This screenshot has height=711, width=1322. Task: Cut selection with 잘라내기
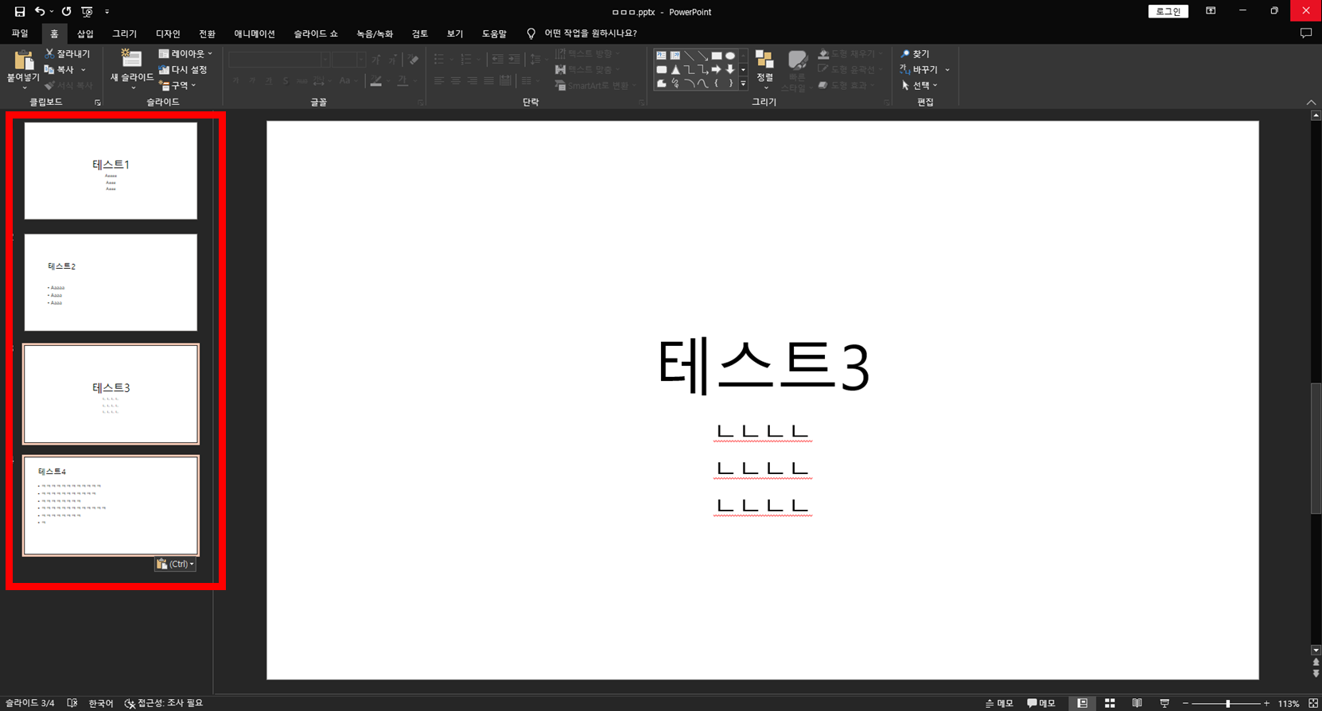(68, 53)
